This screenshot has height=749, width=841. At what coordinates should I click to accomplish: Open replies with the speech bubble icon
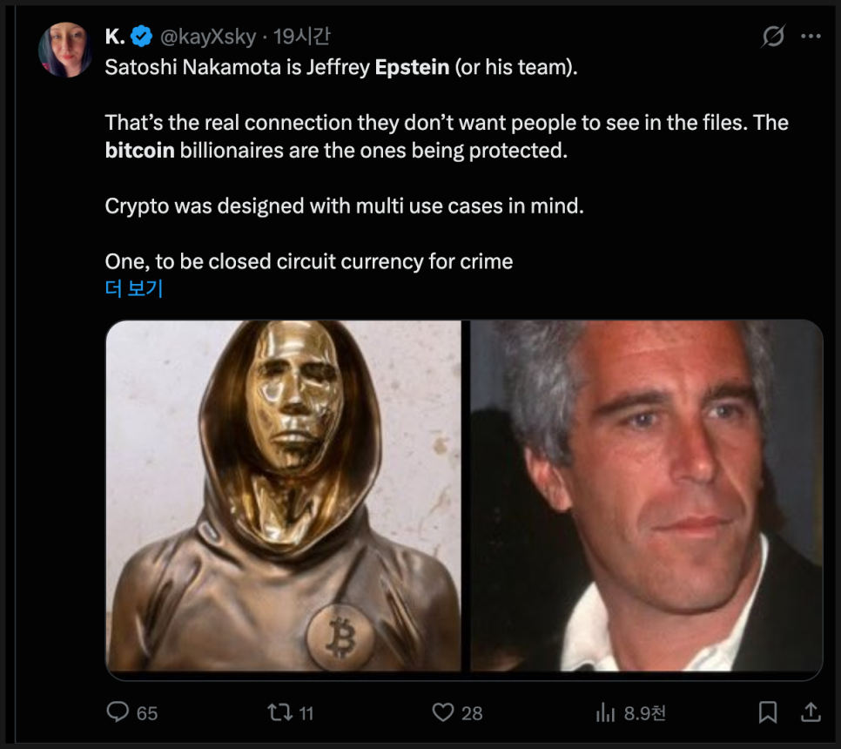click(118, 712)
